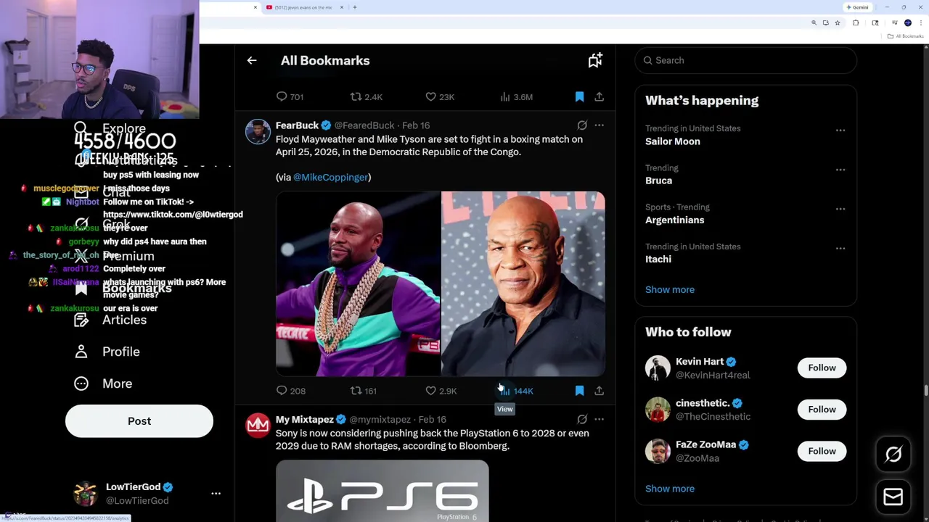View 3.6M views analytics on top post
The width and height of the screenshot is (929, 522).
(517, 96)
